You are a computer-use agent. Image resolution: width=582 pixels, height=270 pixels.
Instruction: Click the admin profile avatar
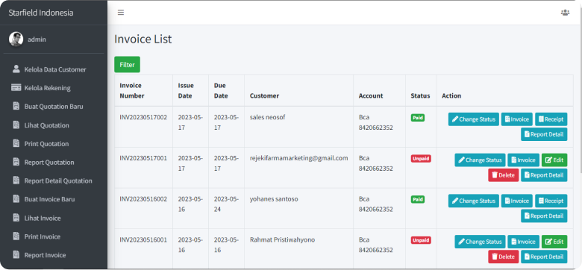pyautogui.click(x=16, y=39)
